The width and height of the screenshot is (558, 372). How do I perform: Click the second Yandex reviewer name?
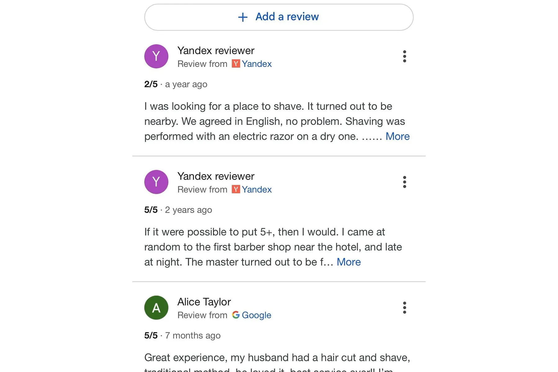pyautogui.click(x=216, y=176)
